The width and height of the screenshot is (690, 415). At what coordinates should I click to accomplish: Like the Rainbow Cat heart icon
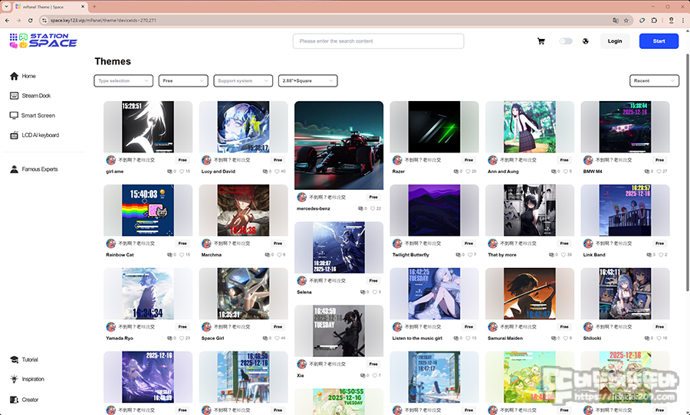coord(182,254)
